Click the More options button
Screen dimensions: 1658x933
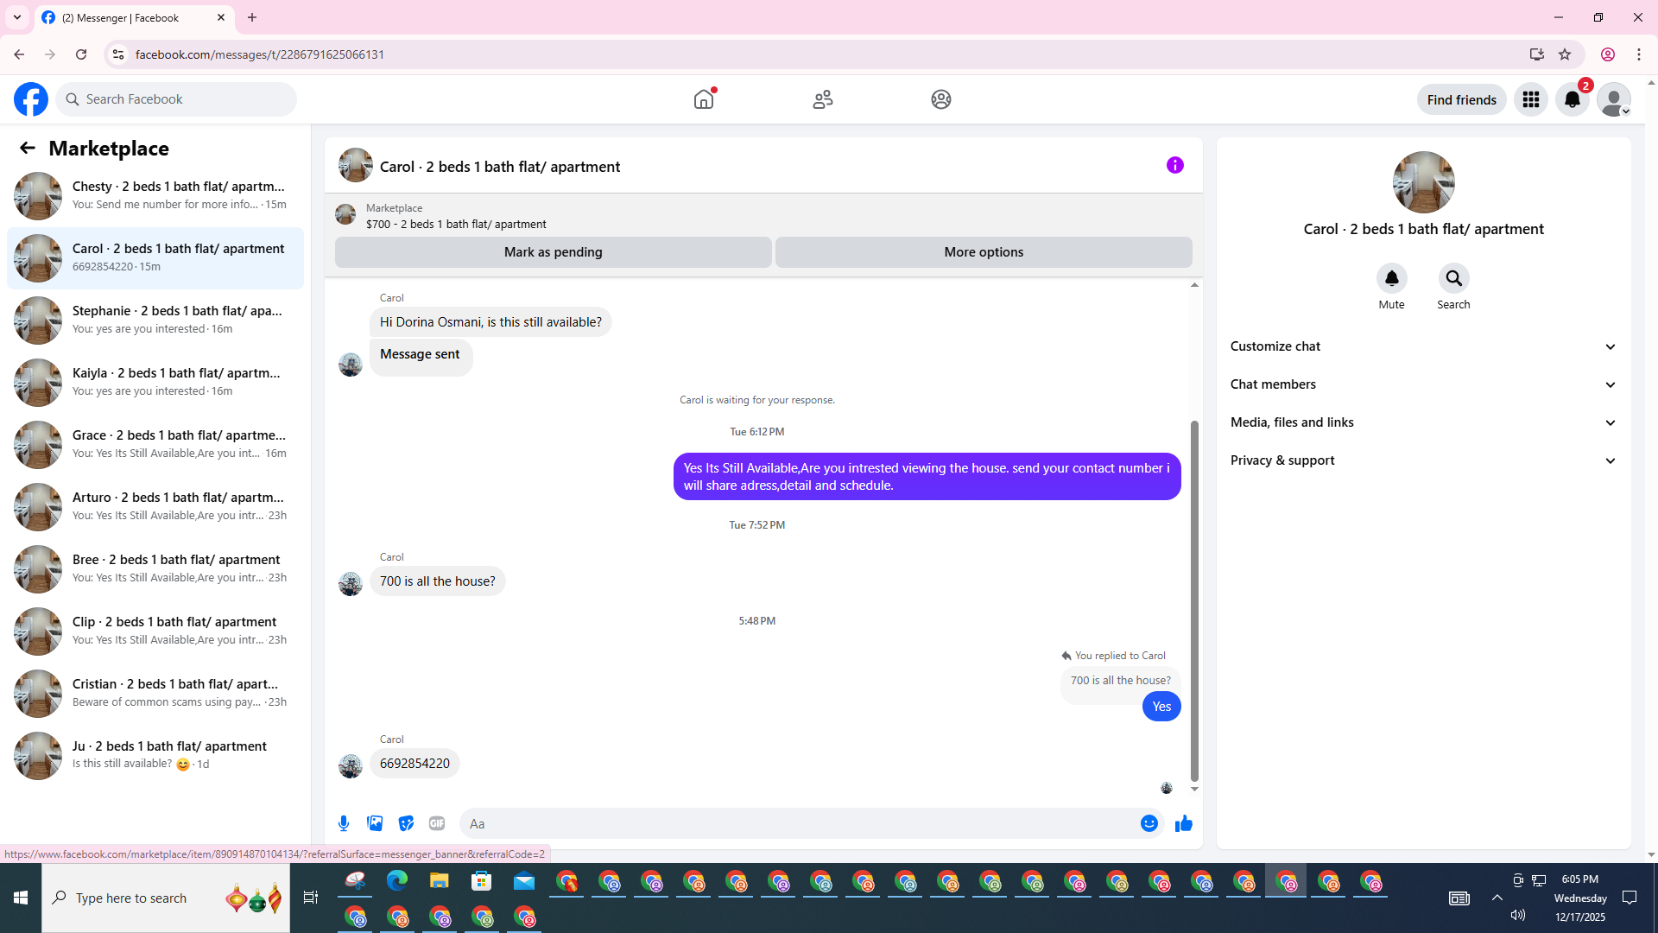click(983, 252)
